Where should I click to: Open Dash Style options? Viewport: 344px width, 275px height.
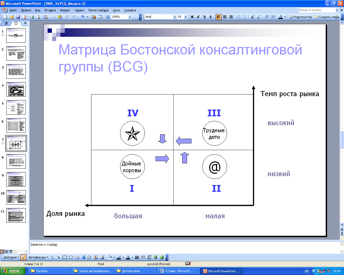(x=143, y=257)
